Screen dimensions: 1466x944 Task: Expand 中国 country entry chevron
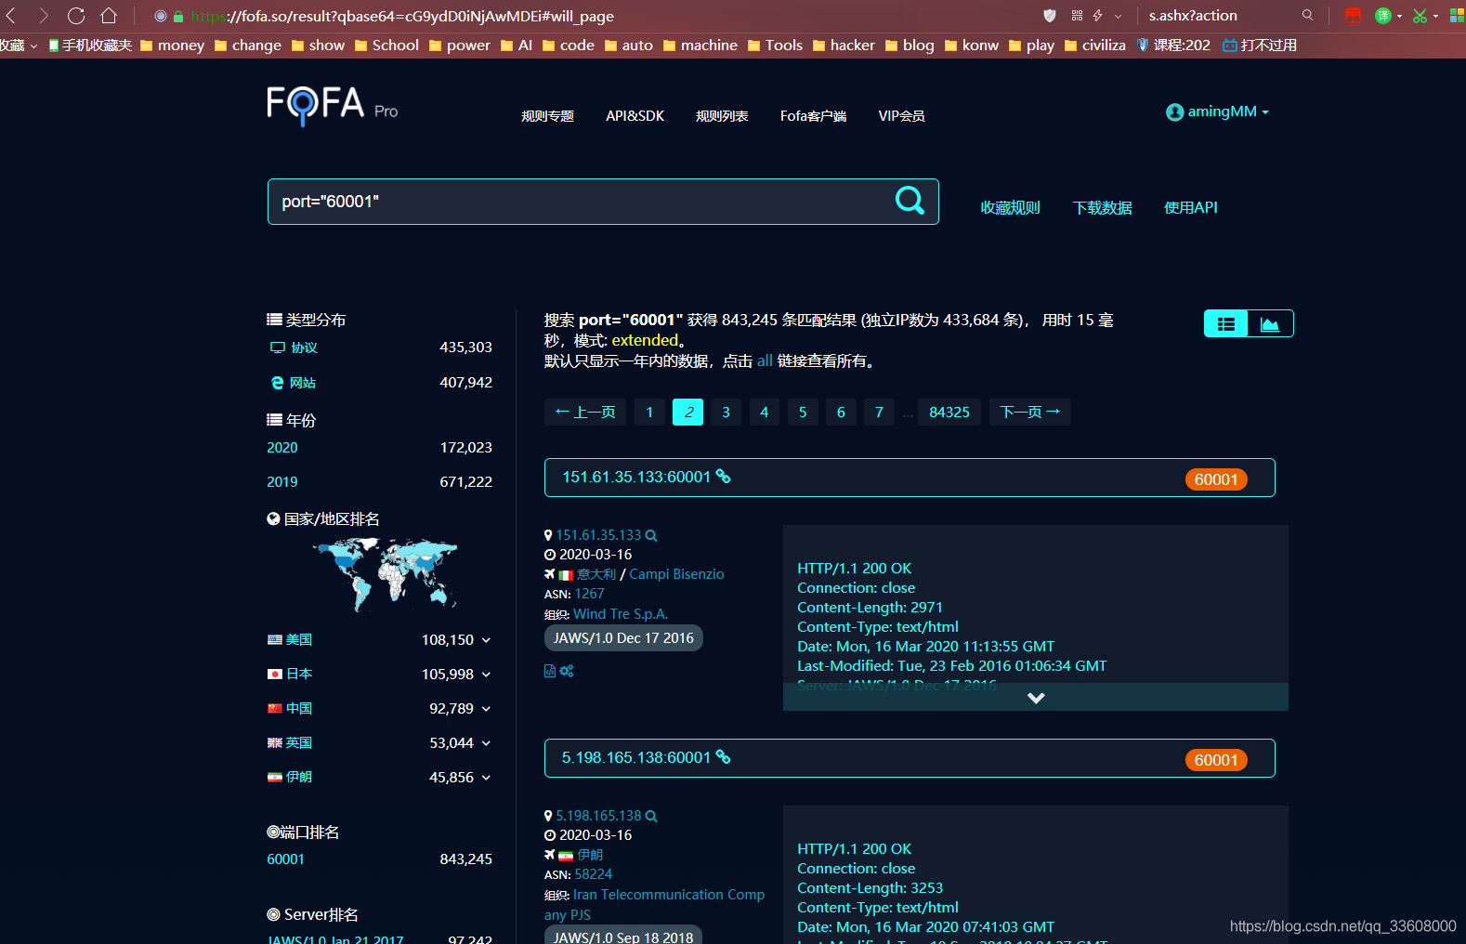click(486, 709)
